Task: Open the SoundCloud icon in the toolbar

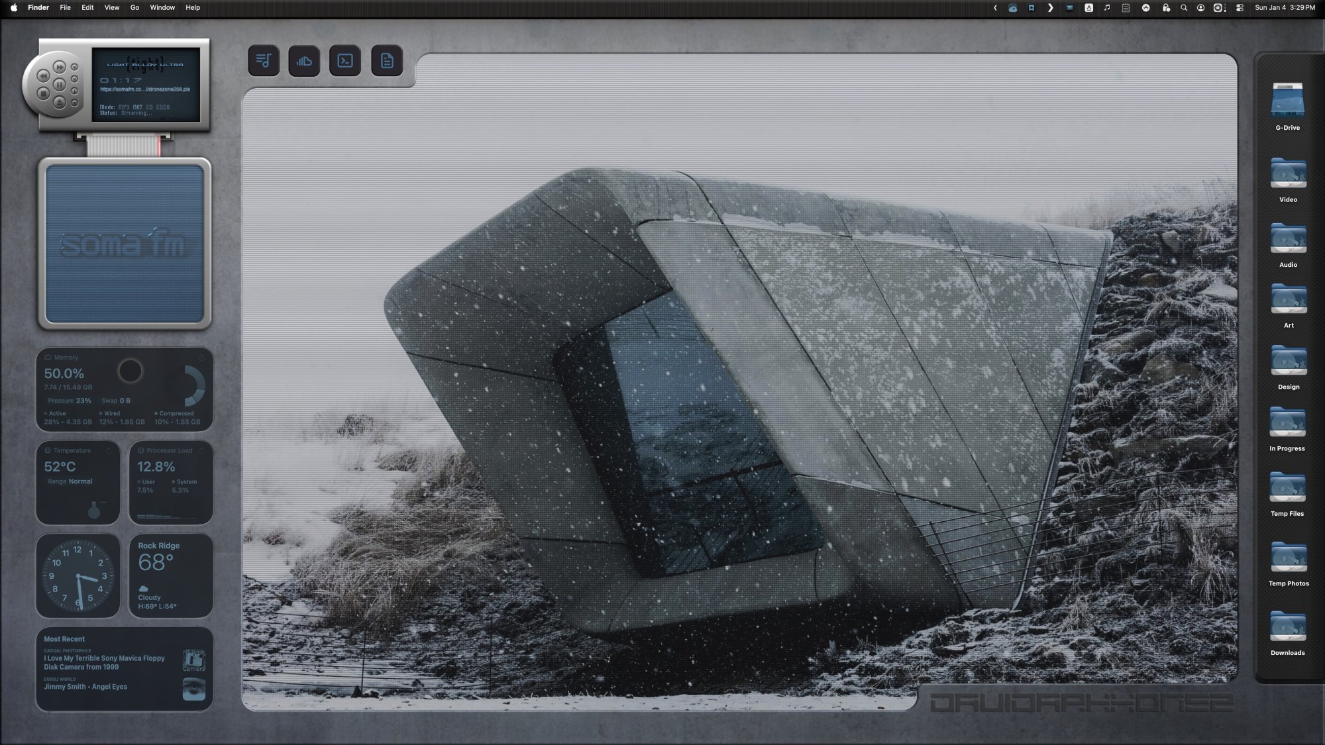Action: click(x=305, y=60)
